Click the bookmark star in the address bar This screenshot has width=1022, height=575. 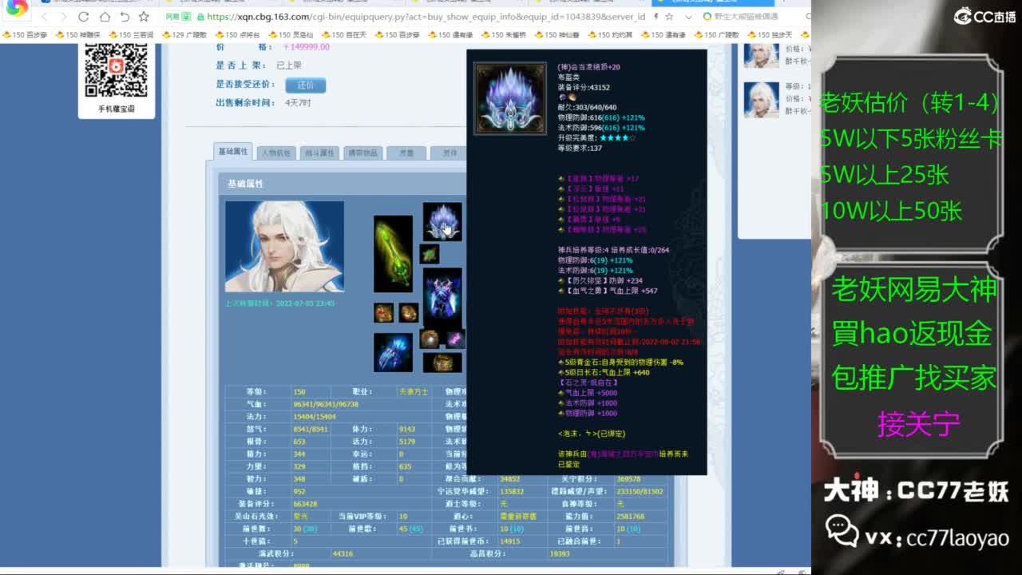pos(144,17)
